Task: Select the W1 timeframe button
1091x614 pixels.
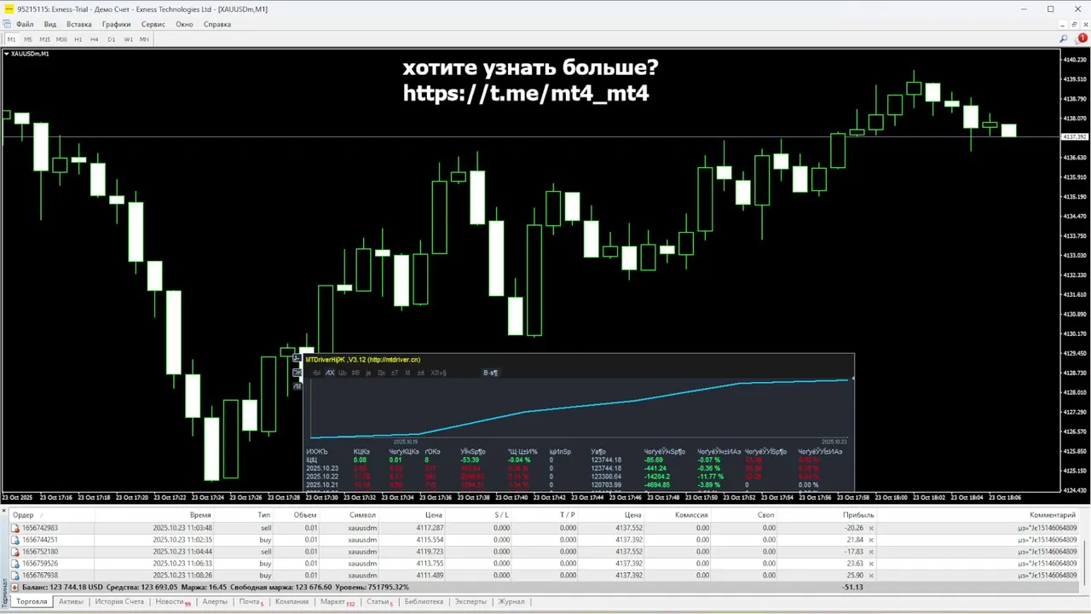Action: click(x=128, y=39)
